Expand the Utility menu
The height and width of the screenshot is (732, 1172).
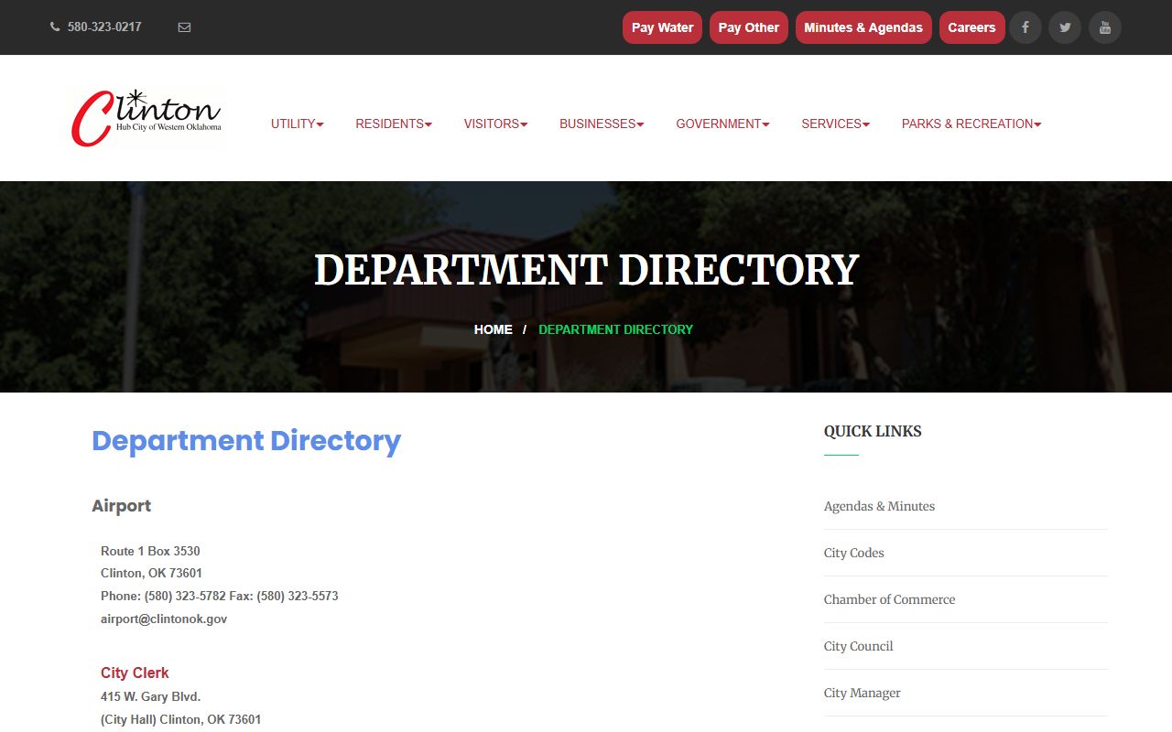[297, 124]
